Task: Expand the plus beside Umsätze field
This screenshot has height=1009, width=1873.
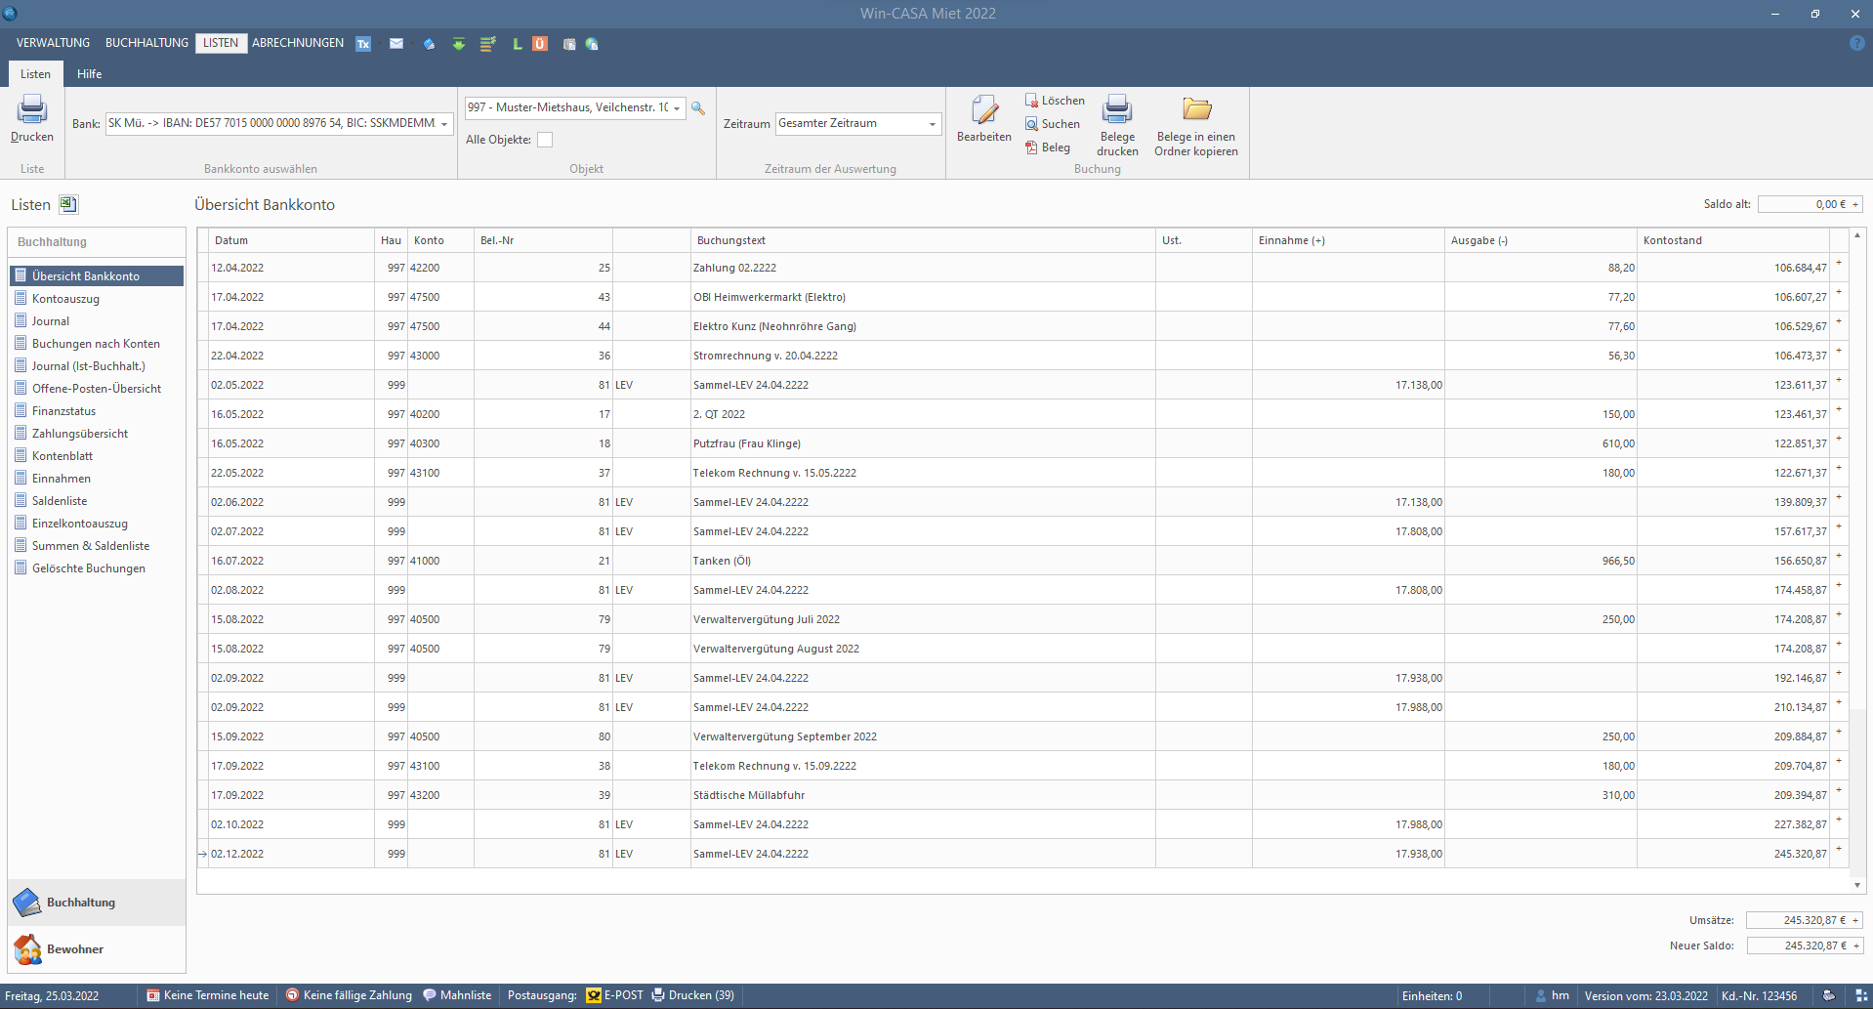Action: tap(1855, 920)
